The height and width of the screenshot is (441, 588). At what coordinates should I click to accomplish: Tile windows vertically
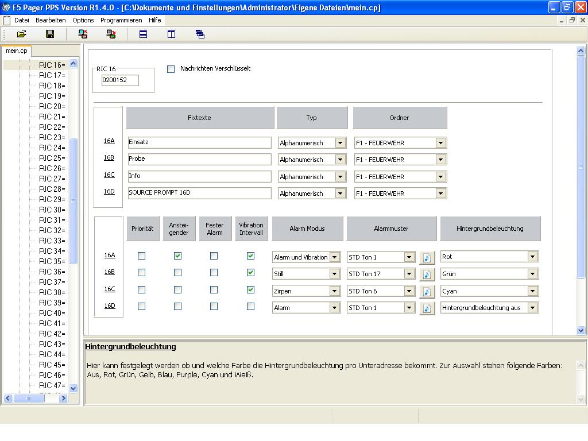click(x=171, y=34)
